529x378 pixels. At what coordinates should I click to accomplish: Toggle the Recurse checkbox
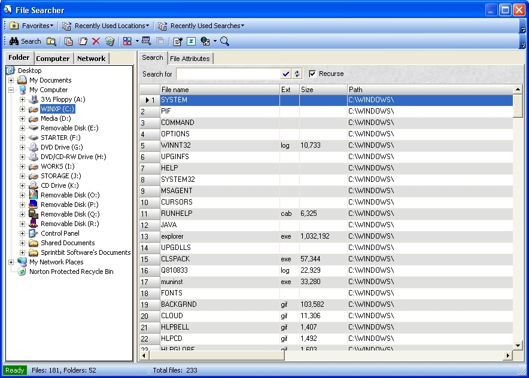312,74
